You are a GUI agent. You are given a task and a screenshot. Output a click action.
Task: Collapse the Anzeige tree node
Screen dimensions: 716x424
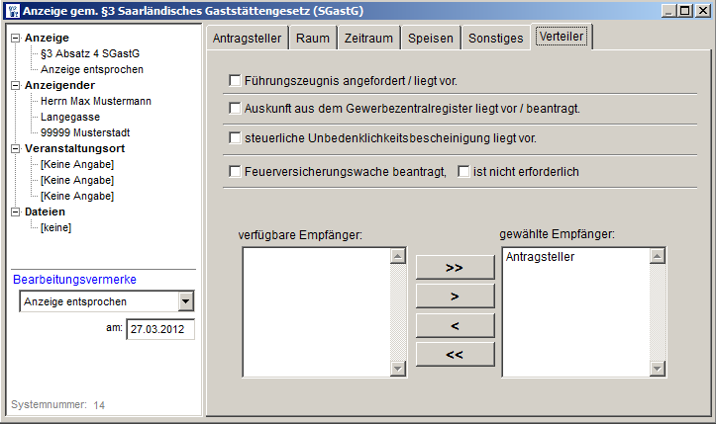coord(15,38)
